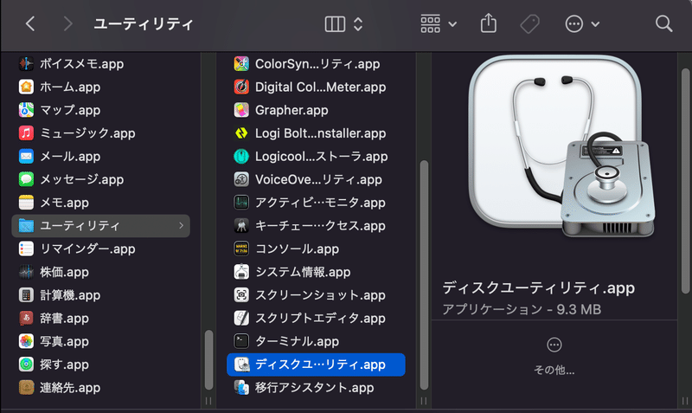Click the システム情報.app file name

click(x=303, y=272)
